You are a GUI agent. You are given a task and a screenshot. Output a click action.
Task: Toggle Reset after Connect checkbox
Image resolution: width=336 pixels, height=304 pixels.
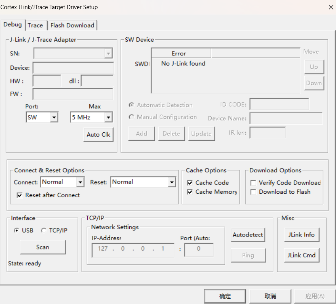tap(20, 195)
